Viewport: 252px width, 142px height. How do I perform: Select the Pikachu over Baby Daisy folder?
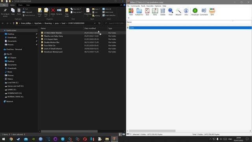[54, 36]
